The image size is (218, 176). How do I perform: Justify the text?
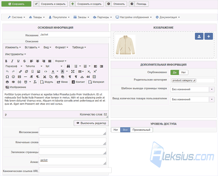coord(50,61)
